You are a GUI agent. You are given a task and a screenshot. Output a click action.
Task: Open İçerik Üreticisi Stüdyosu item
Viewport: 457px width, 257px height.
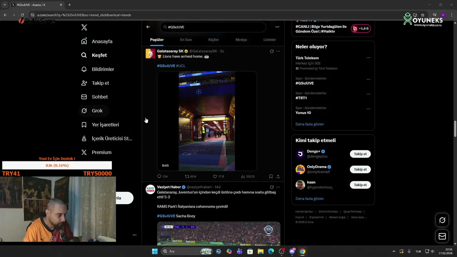[x=107, y=138]
